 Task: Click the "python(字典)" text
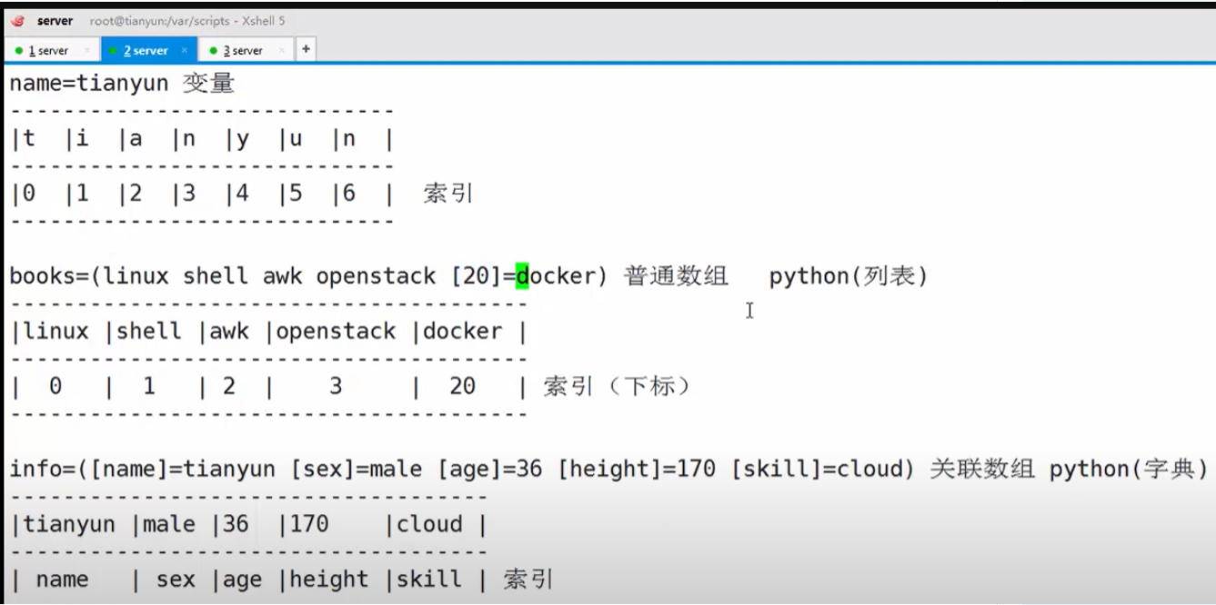pyautogui.click(x=1129, y=470)
